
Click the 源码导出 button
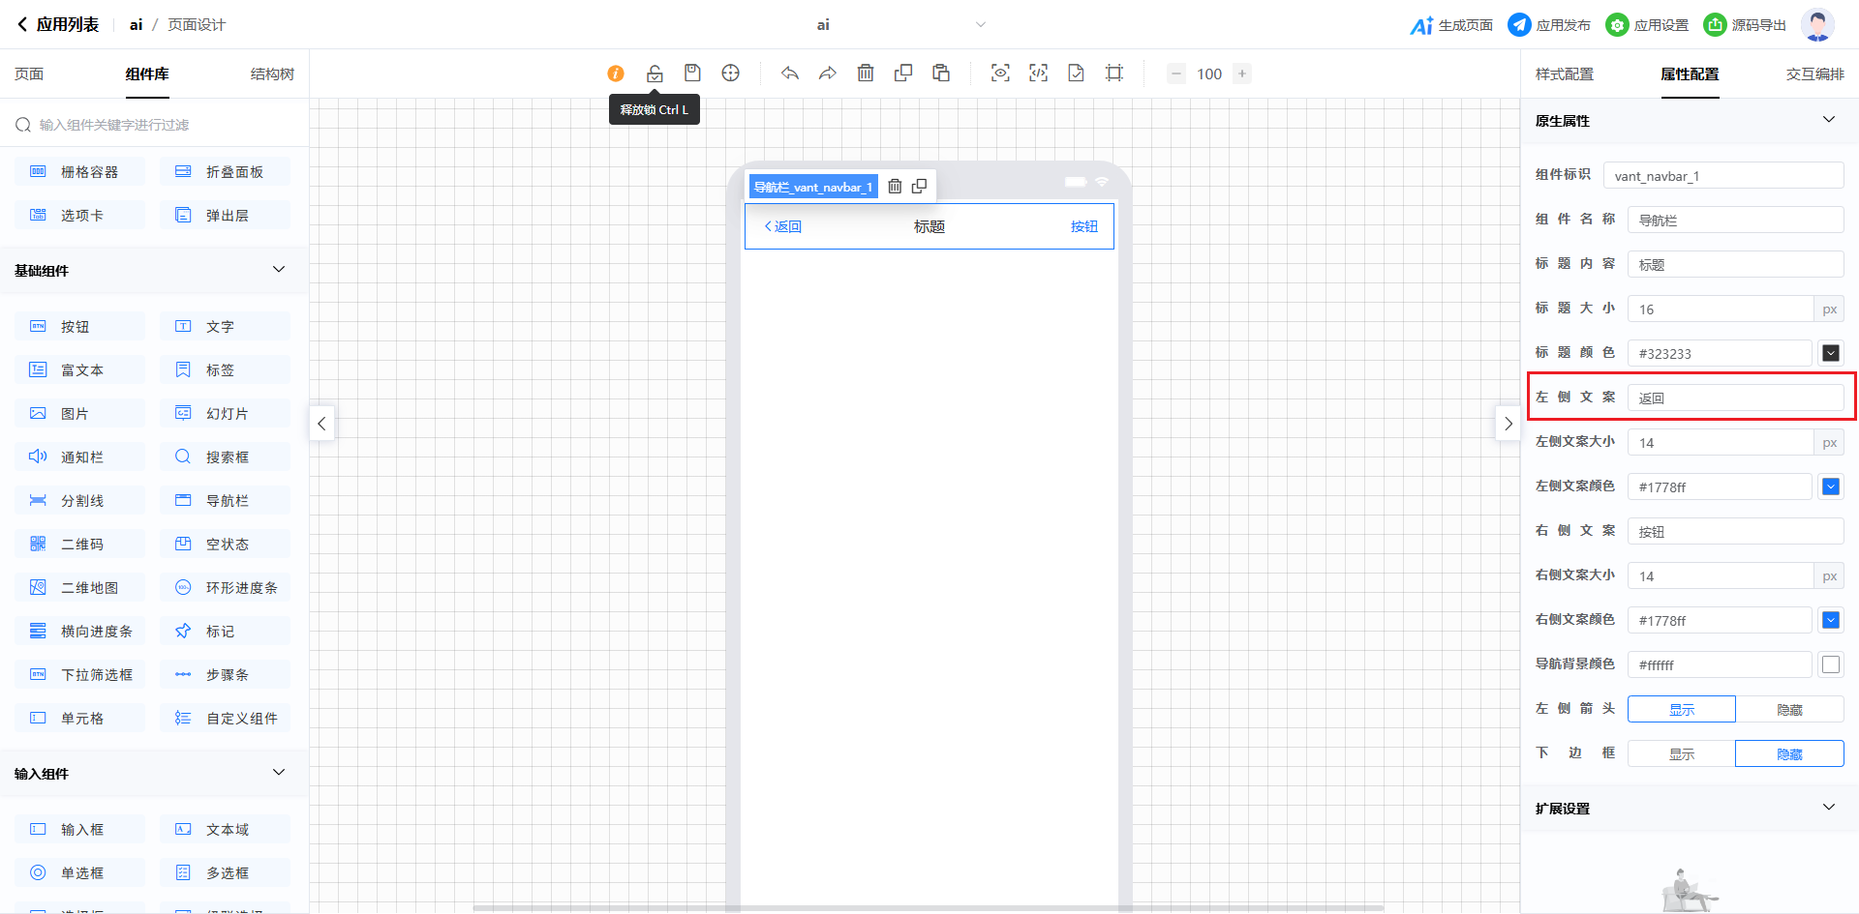[x=1745, y=25]
